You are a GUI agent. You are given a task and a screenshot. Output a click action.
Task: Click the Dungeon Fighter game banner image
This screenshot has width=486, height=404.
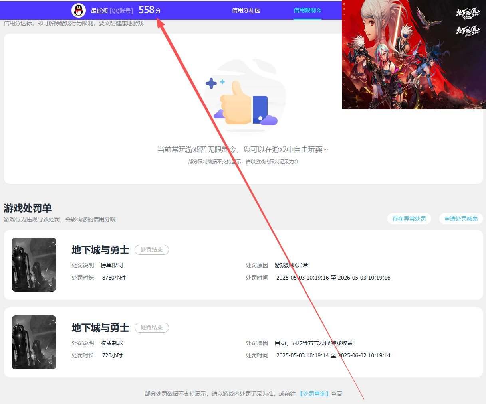tap(414, 55)
